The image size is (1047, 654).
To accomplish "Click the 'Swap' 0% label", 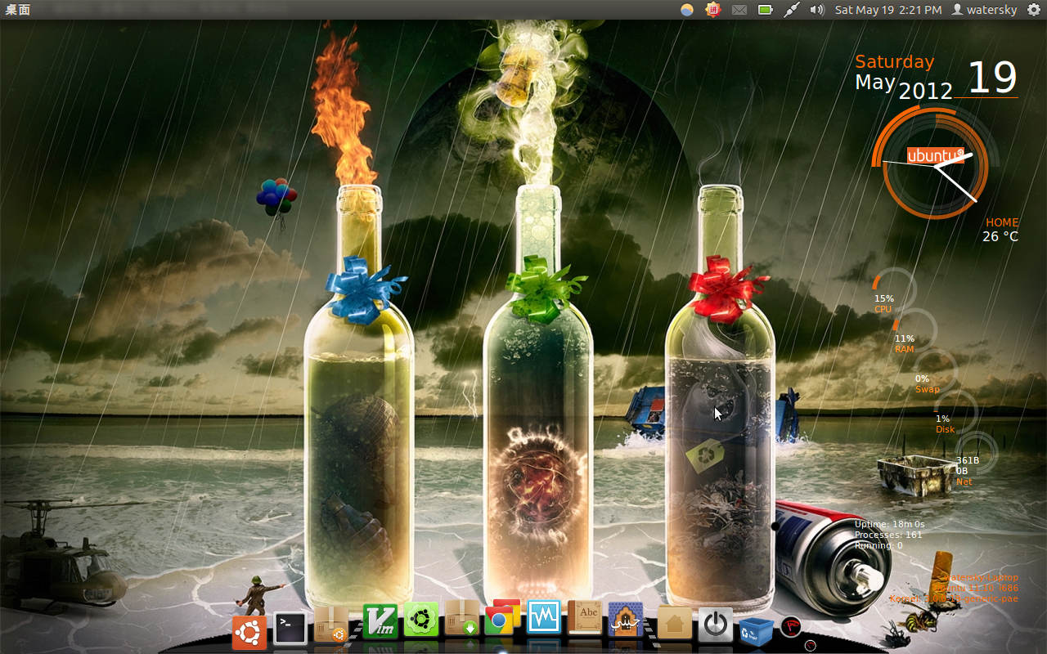I will coord(927,389).
